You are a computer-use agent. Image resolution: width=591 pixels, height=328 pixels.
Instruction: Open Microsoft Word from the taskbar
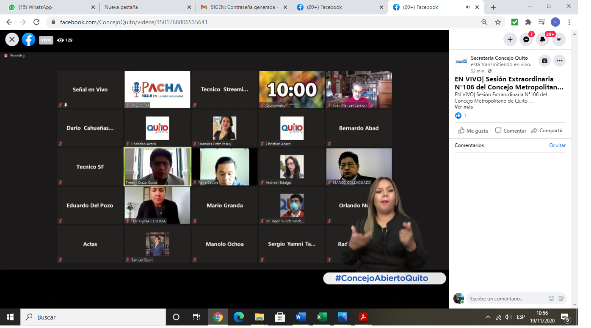click(301, 317)
